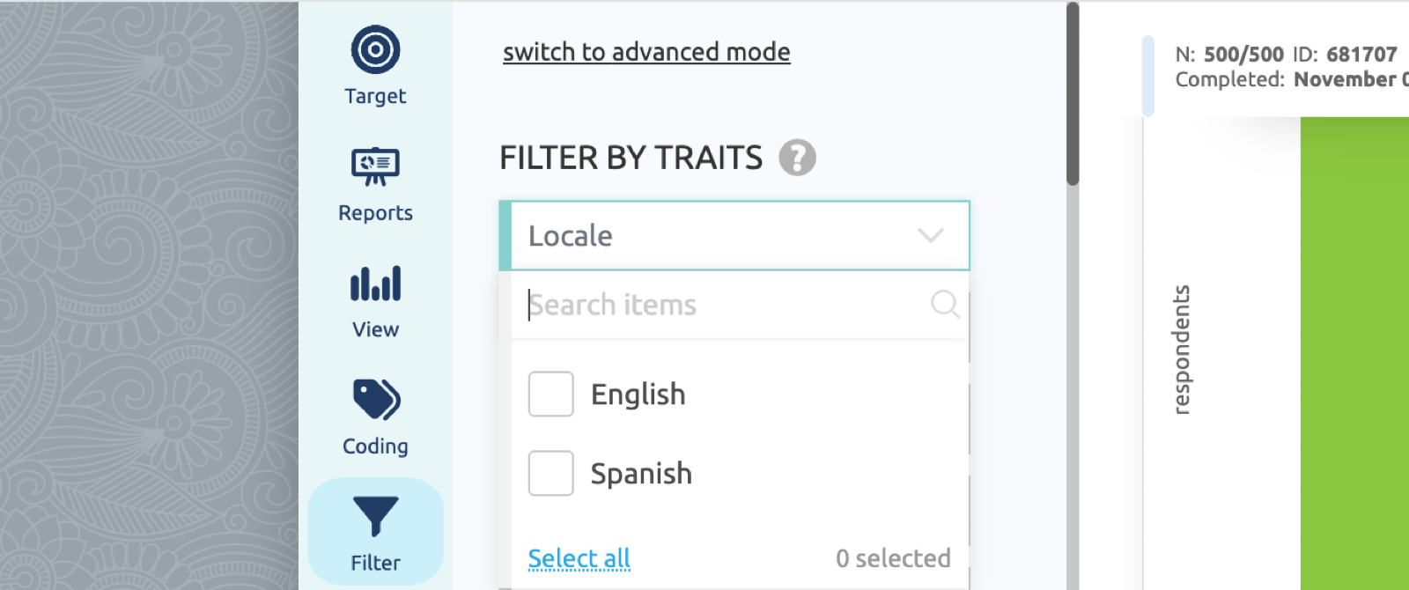Click the magnifier icon in search box

(945, 305)
